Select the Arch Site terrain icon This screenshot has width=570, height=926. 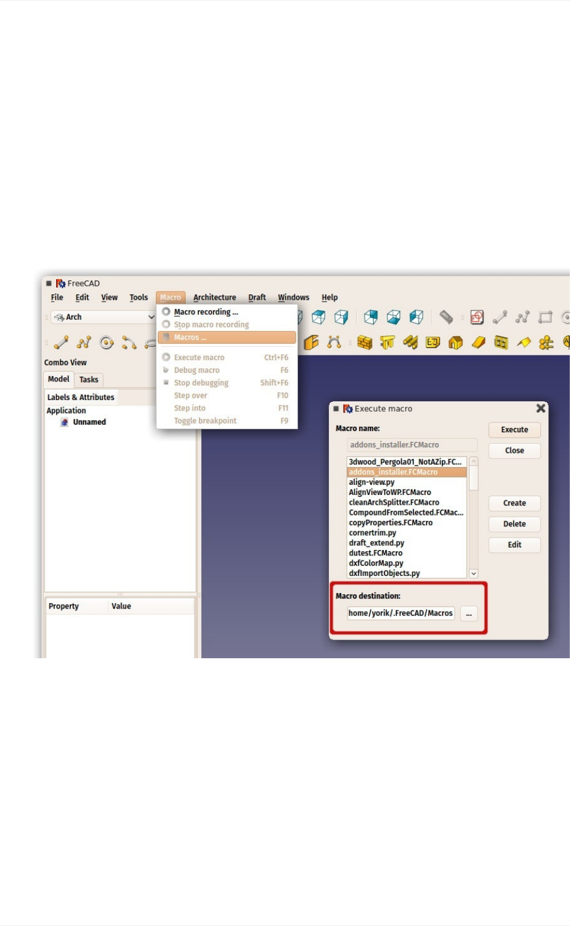pyautogui.click(x=479, y=343)
